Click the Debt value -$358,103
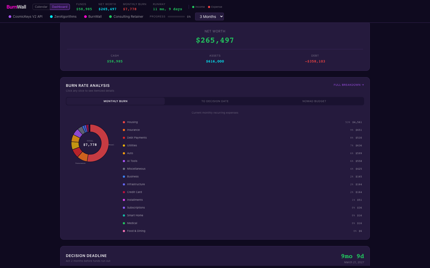Viewport: 430px width, 268px height. (315, 61)
